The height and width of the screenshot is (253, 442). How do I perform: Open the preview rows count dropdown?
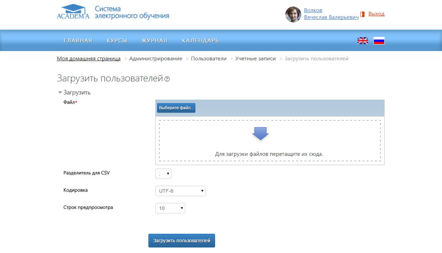coord(170,208)
